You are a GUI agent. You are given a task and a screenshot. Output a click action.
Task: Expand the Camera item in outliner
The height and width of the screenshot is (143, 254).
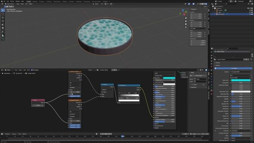coord(215,10)
